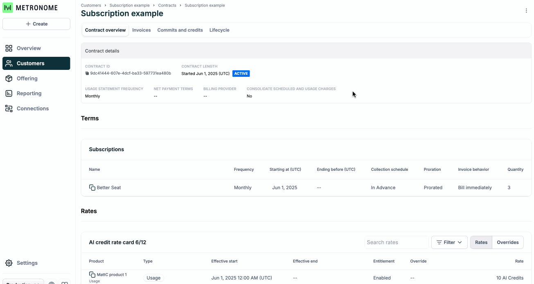Click the product icon next to Better Seat
The height and width of the screenshot is (284, 534).
[92, 187]
